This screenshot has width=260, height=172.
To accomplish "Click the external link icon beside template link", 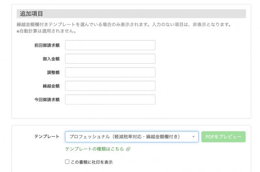I will (x=128, y=149).
